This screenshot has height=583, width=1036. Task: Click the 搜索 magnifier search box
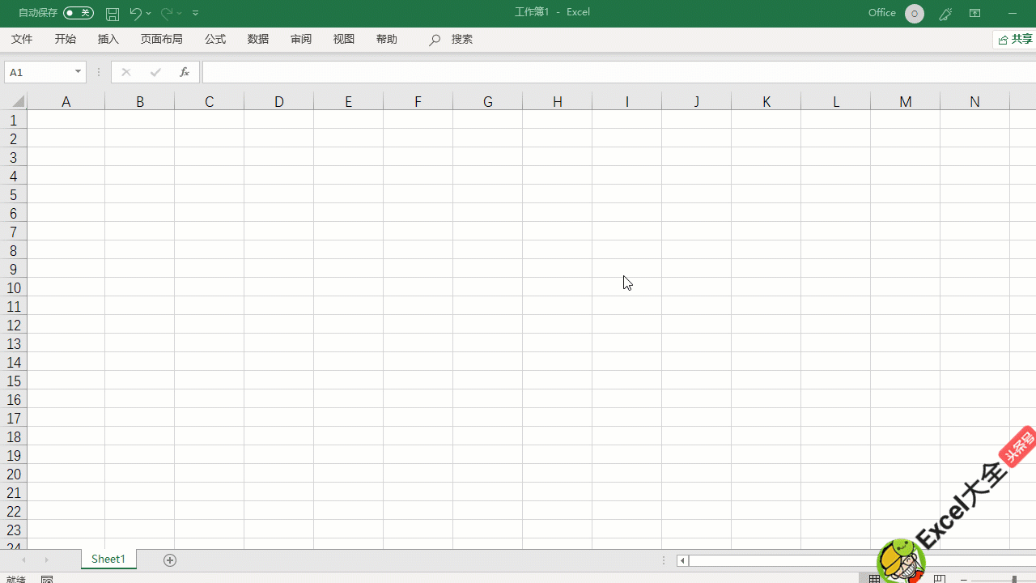pyautogui.click(x=452, y=39)
